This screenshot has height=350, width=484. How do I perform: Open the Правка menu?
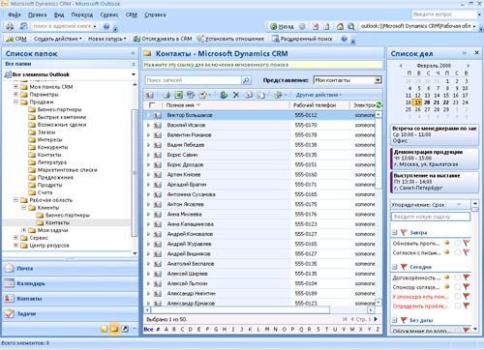click(x=38, y=15)
